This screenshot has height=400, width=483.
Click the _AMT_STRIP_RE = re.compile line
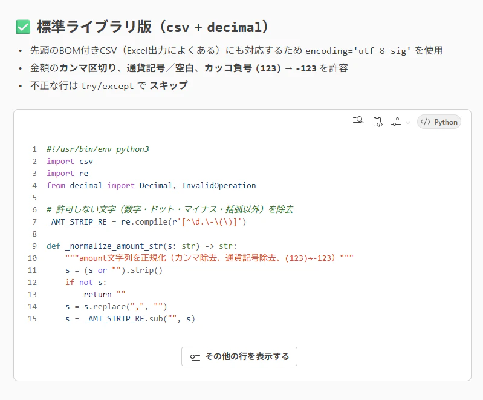(x=146, y=221)
